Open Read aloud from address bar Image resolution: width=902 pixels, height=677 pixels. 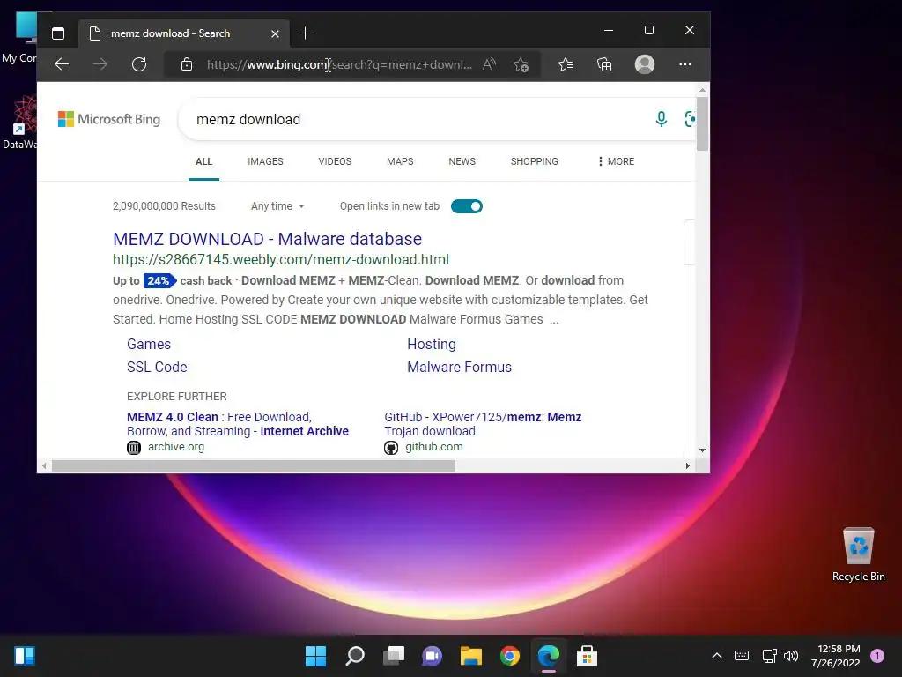(x=489, y=64)
